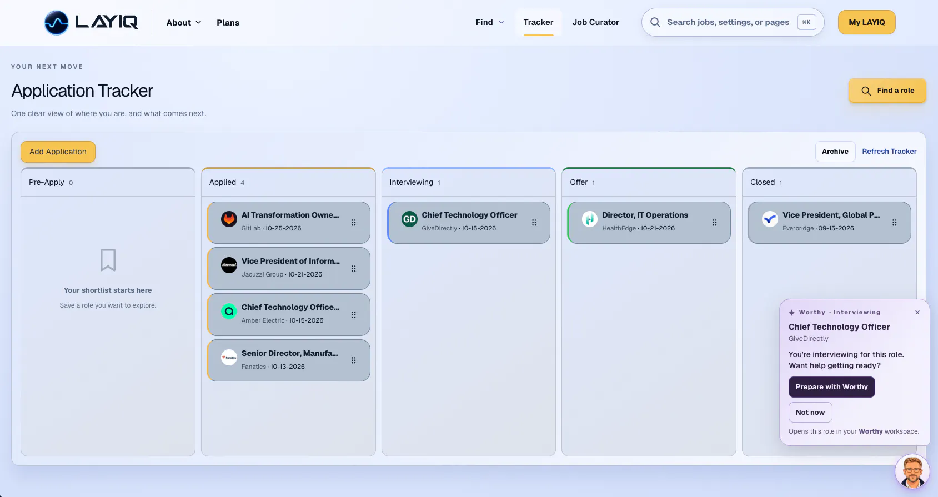Open the Vice President of Inform... application card

point(288,268)
